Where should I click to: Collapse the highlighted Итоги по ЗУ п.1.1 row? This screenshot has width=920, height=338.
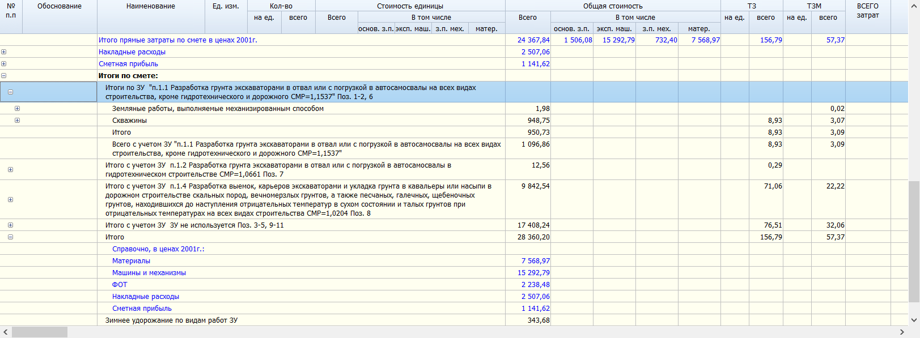(x=10, y=92)
